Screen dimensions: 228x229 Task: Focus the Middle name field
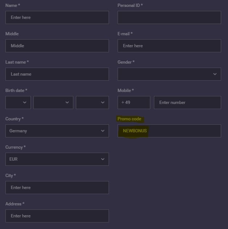(x=57, y=46)
